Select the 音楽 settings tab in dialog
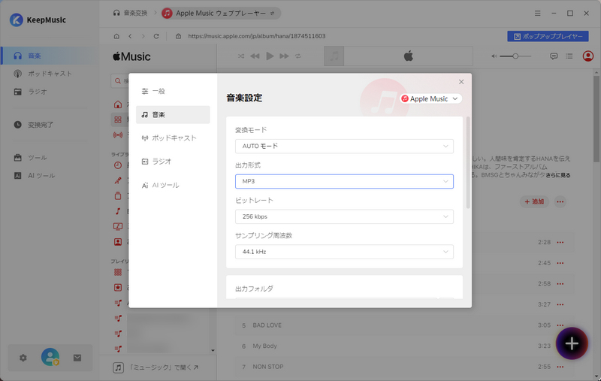The width and height of the screenshot is (601, 381). click(173, 115)
